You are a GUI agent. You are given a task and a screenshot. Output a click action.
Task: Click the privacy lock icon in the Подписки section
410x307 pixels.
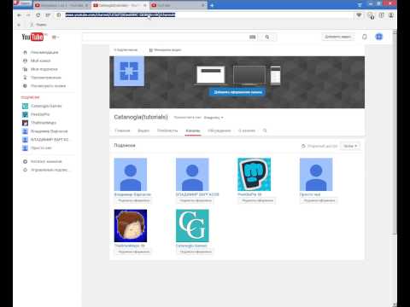tap(303, 146)
